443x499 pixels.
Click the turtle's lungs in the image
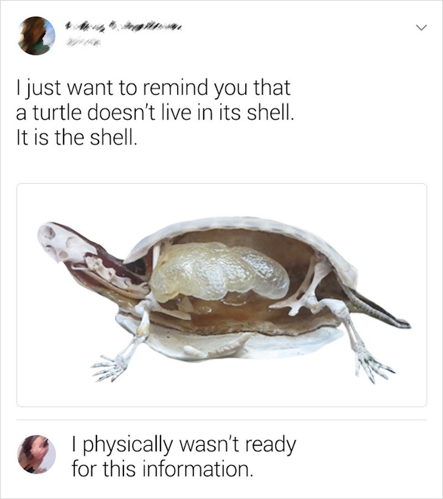(x=220, y=272)
